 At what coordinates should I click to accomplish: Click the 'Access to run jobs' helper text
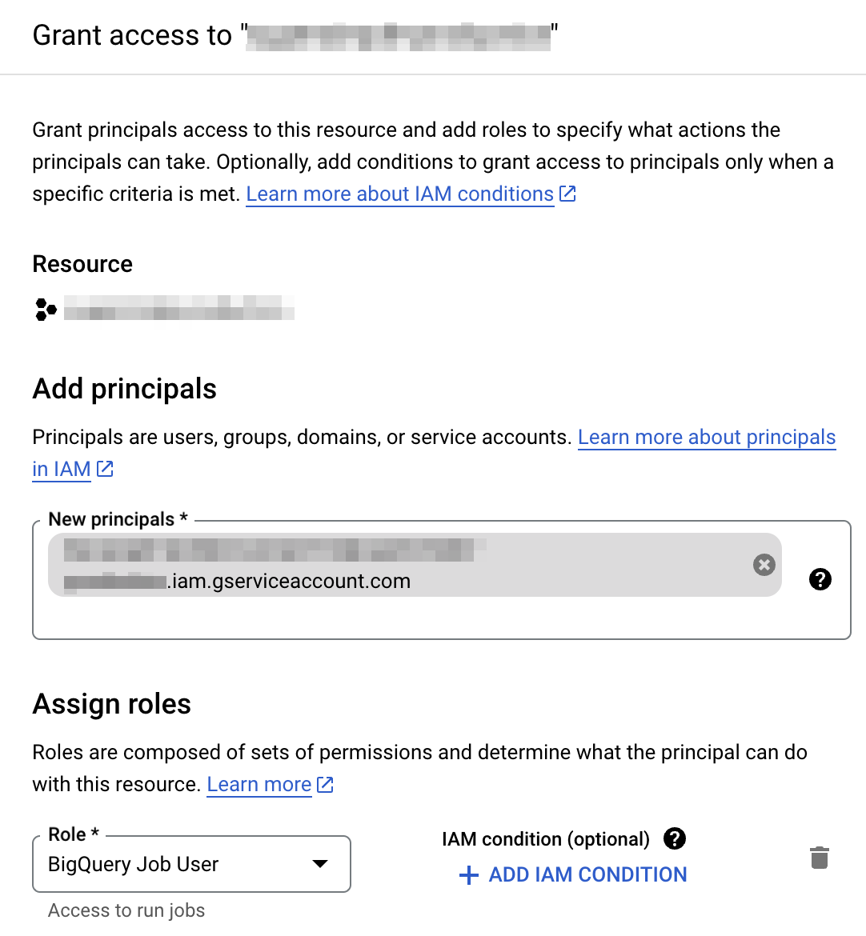point(126,910)
